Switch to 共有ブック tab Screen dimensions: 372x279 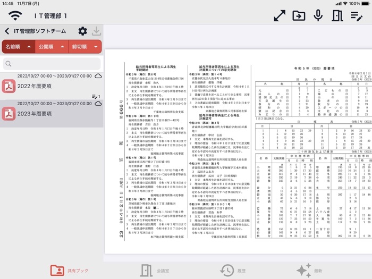point(69,270)
